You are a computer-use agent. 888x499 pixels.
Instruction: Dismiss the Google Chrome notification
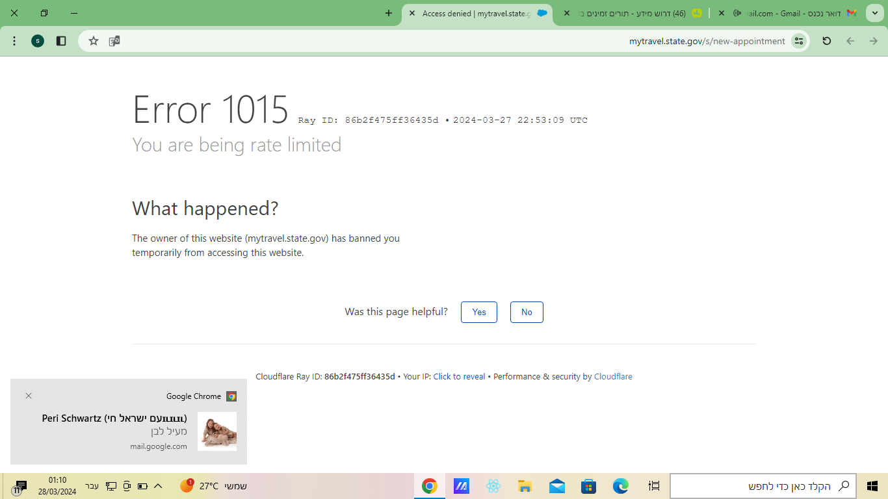(29, 396)
